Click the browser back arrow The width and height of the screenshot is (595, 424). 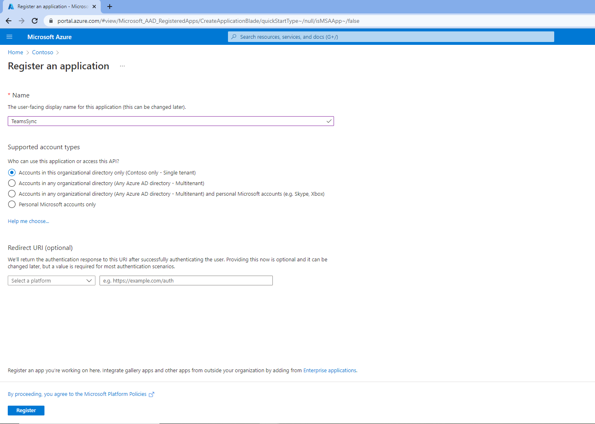coord(9,21)
